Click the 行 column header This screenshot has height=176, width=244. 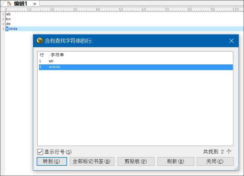coord(42,55)
